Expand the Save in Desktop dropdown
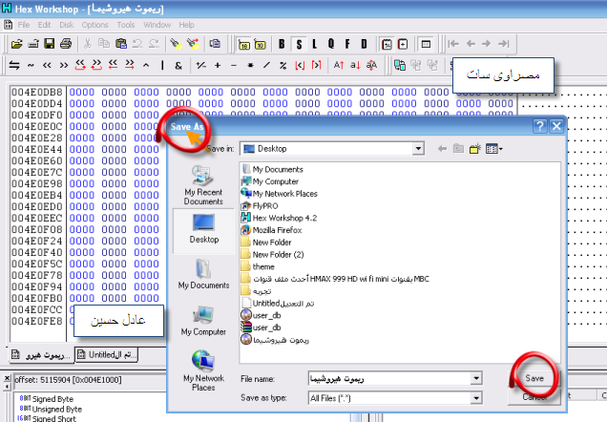607x422 pixels. click(x=418, y=149)
